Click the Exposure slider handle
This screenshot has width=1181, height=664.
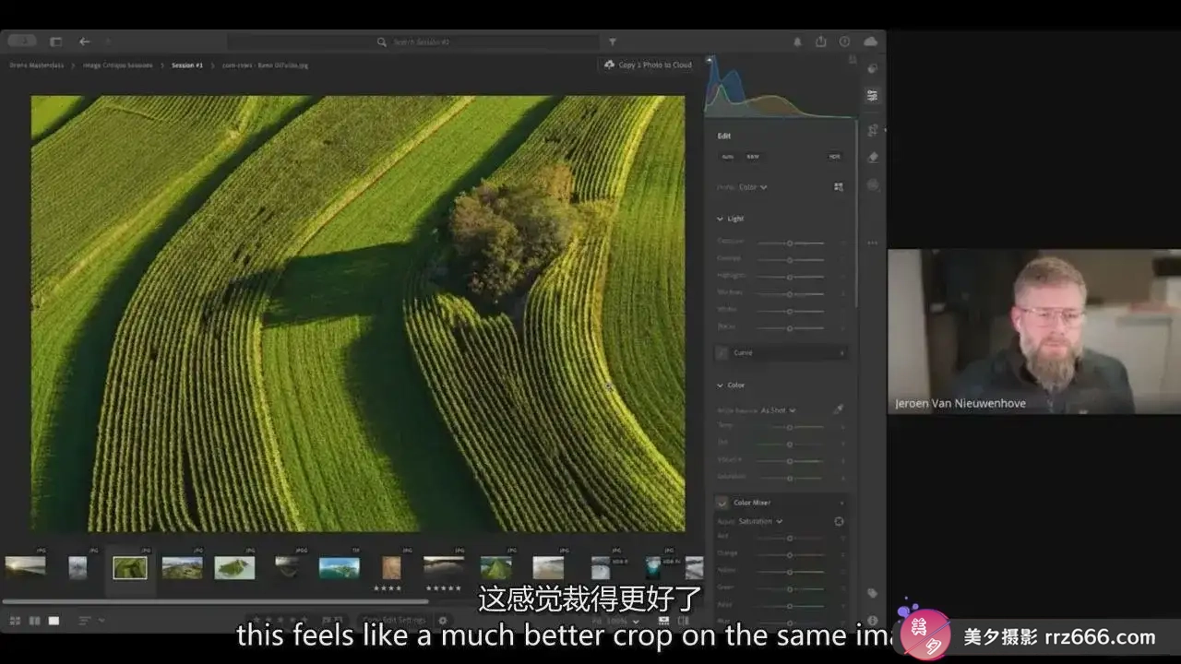click(x=790, y=243)
